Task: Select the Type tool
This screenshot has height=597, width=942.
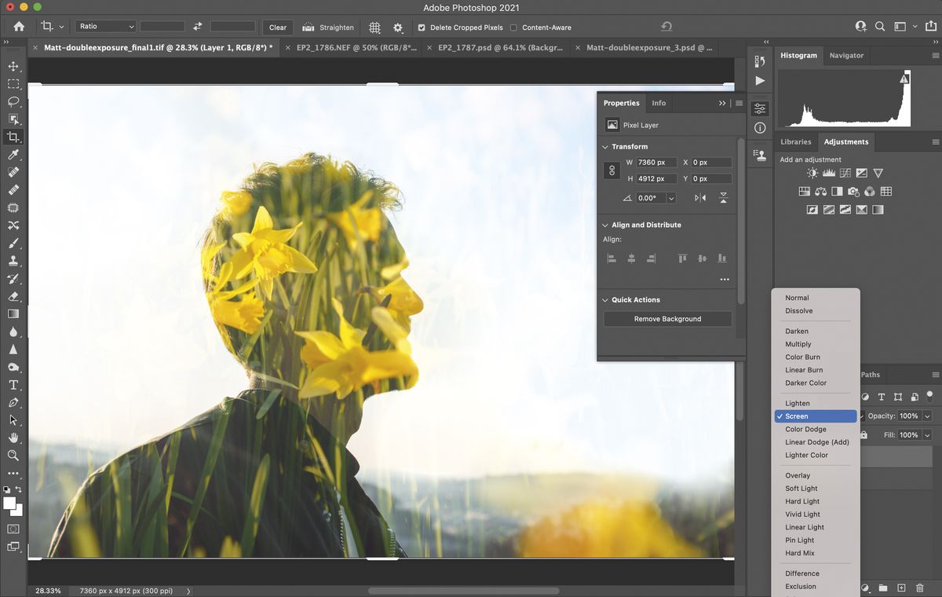Action: tap(13, 385)
